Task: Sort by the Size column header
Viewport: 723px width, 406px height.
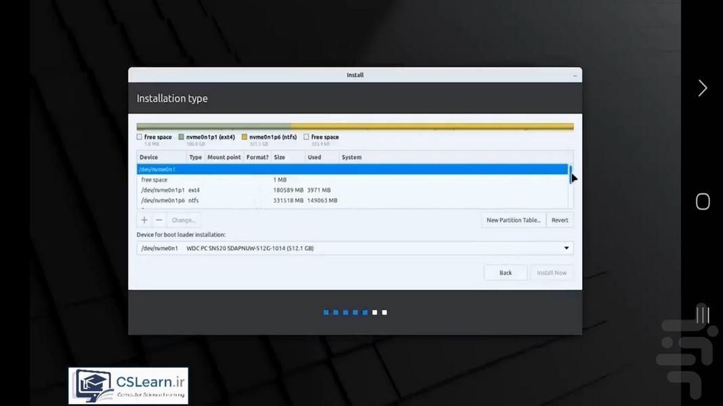Action: pos(280,157)
